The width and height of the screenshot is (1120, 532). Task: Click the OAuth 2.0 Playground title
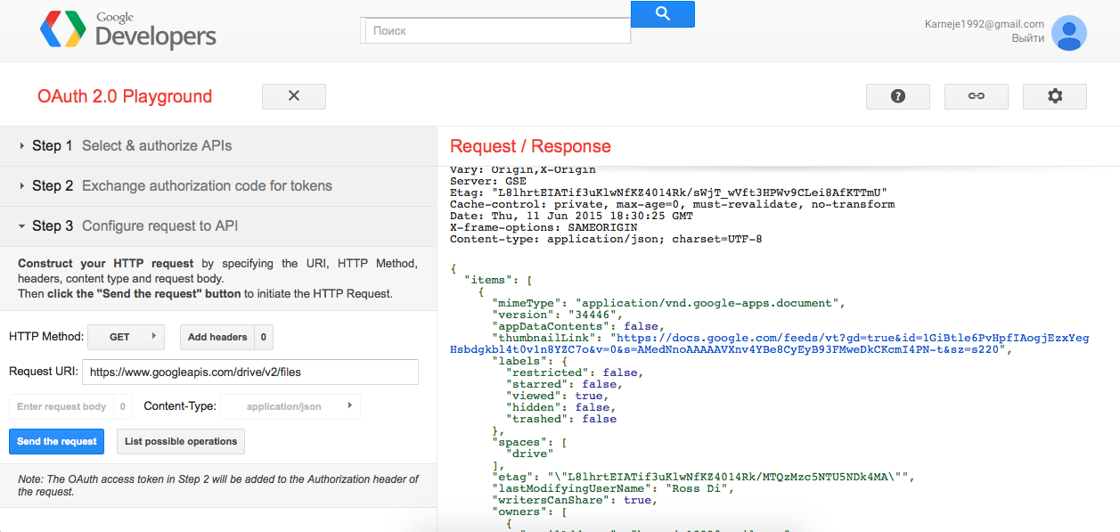[x=125, y=96]
